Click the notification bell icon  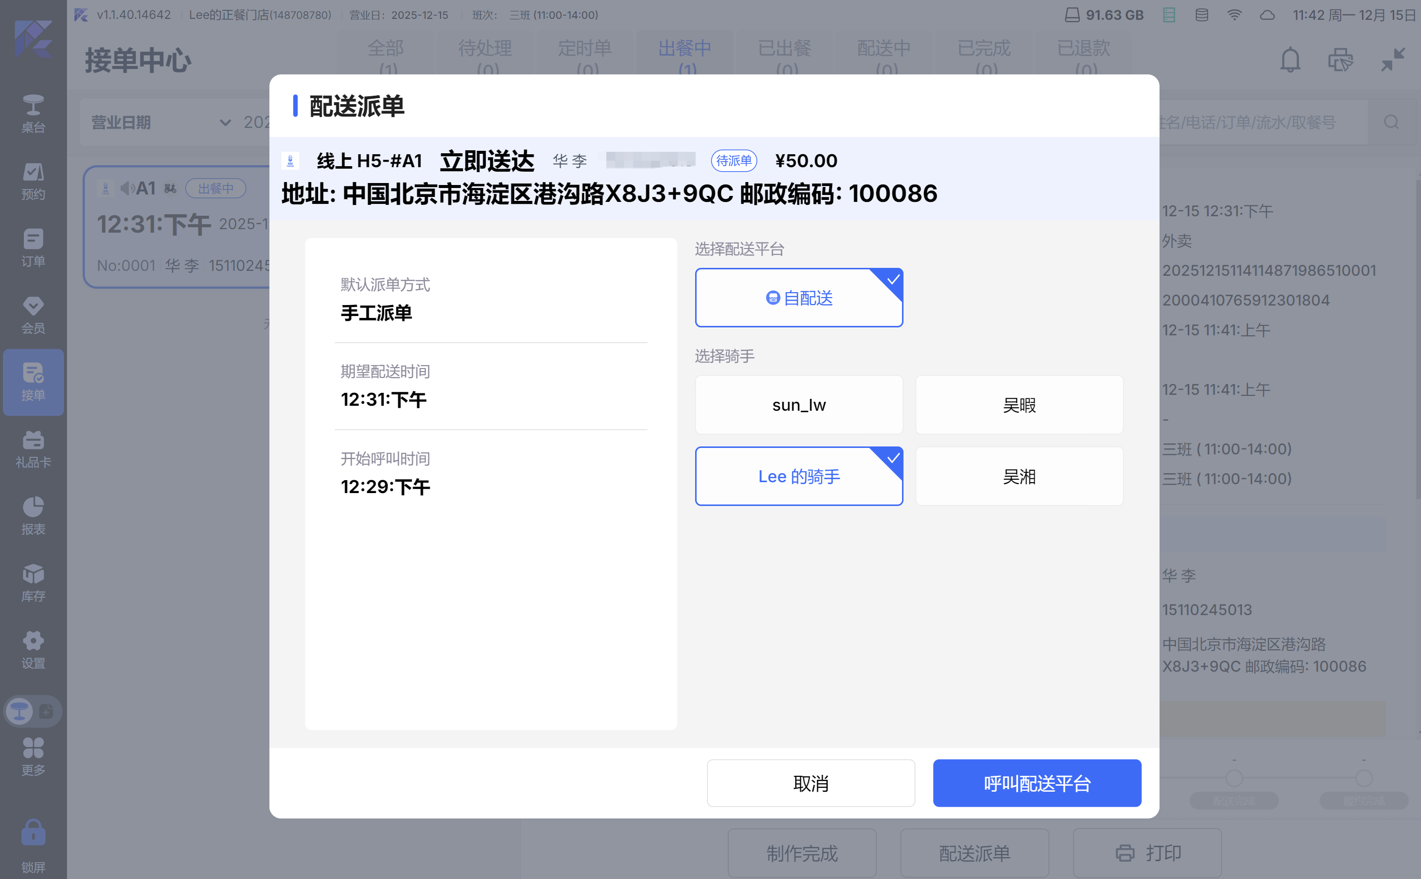pyautogui.click(x=1290, y=60)
